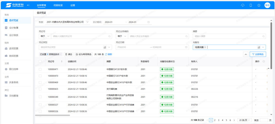Click the column settings gear icon
The height and width of the screenshot is (124, 275).
[x=264, y=61]
